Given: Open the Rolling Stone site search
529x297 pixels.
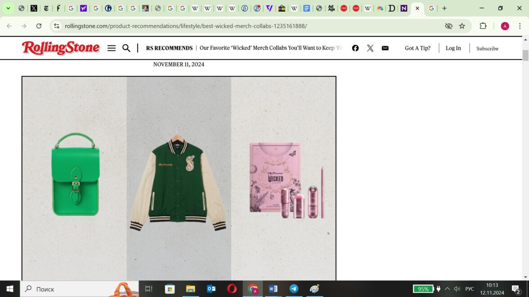Looking at the screenshot, I should pos(126,48).
